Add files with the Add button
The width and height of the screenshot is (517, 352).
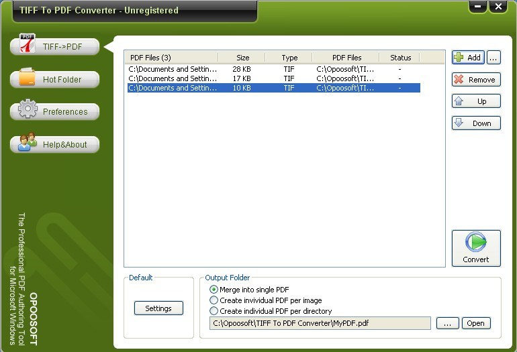[468, 57]
